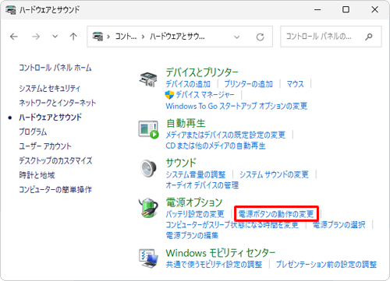Open the サウンド heading link
The width and height of the screenshot is (390, 281).
tap(181, 163)
